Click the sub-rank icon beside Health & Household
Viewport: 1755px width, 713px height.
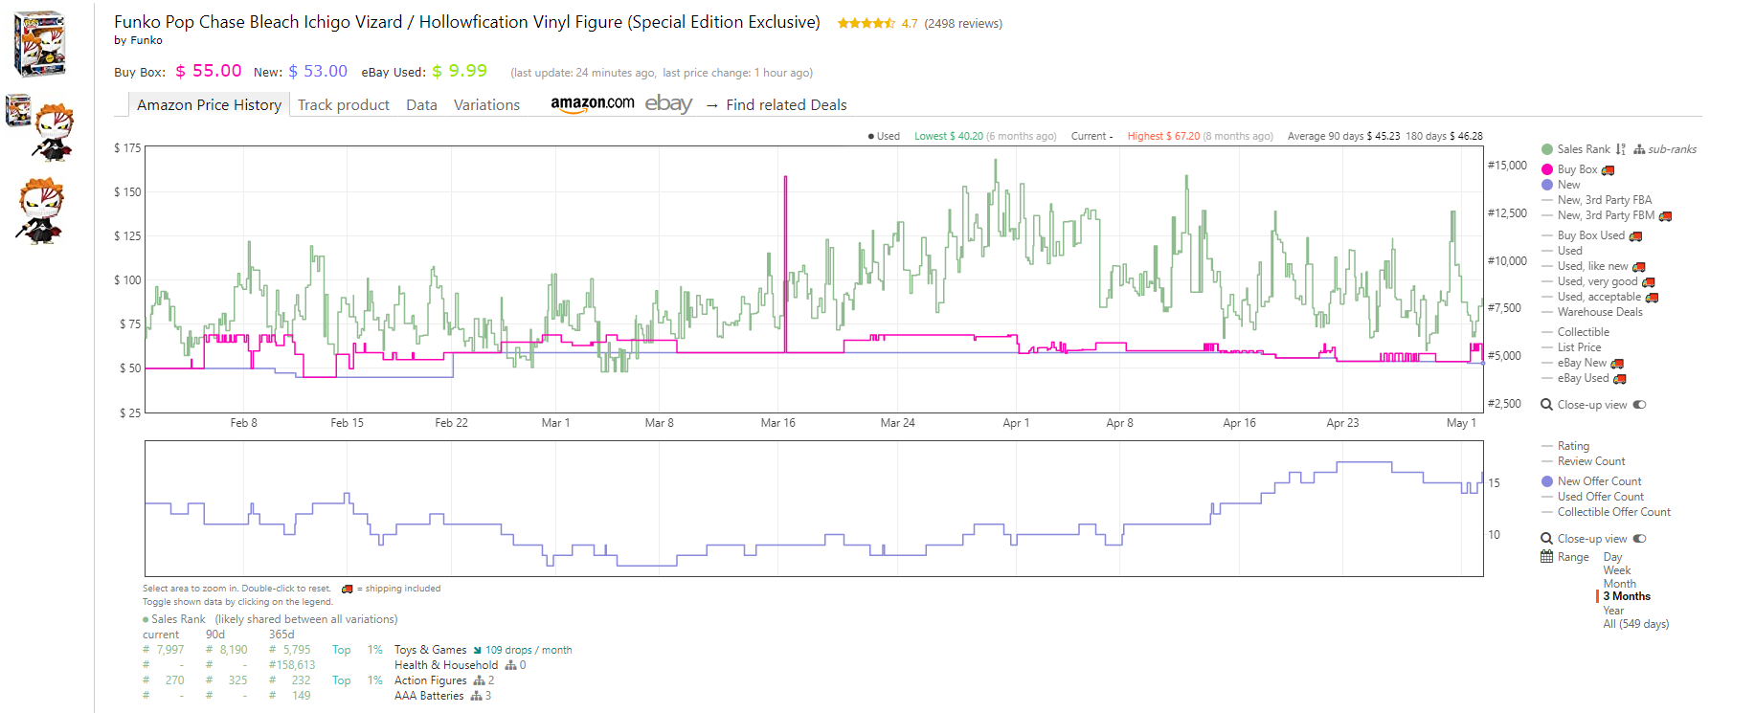click(x=510, y=665)
